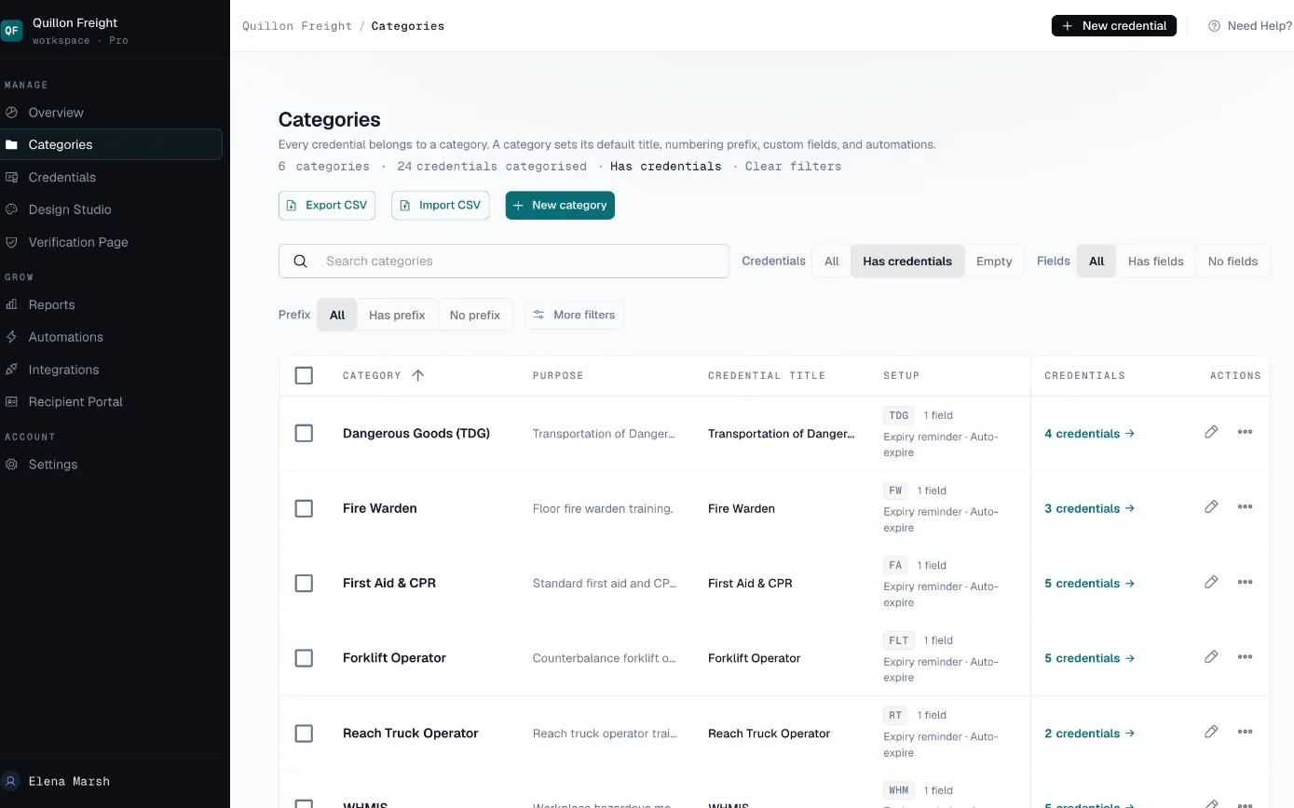
Task: Open the Automations section
Action: tap(111, 337)
